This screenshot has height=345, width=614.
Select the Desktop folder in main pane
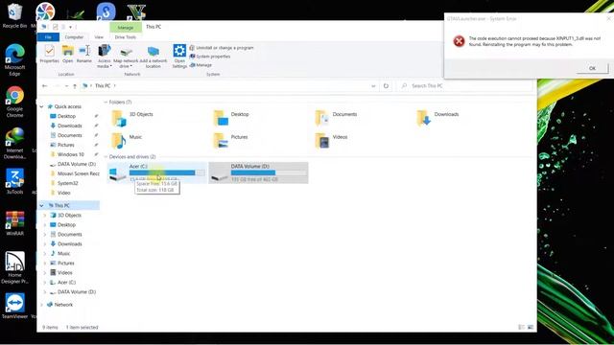232,118
